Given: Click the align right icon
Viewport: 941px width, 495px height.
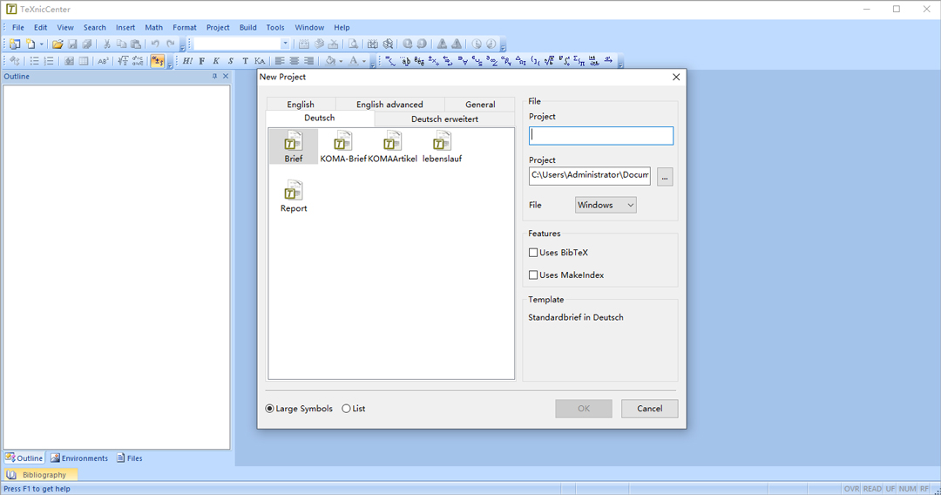Looking at the screenshot, I should [x=308, y=61].
